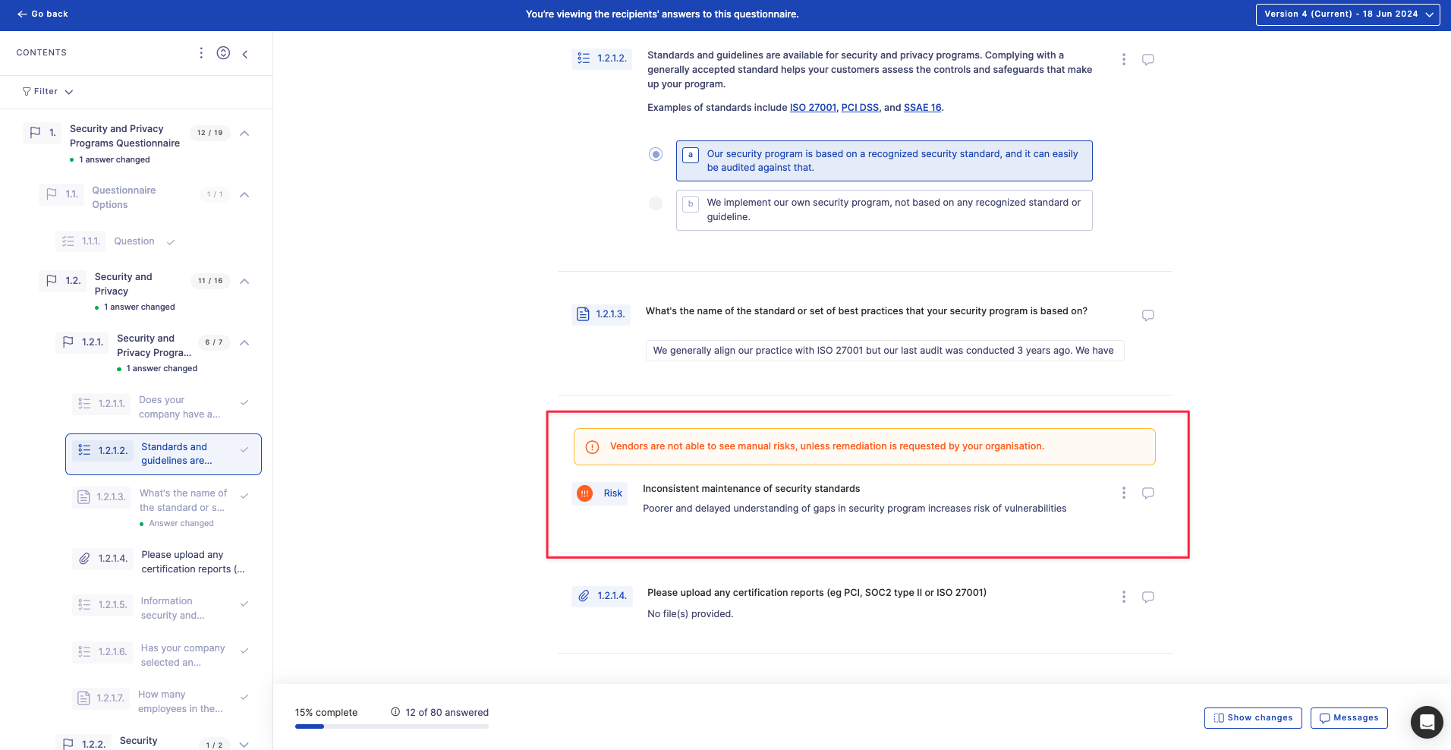
Task: Click the flag icon of section 1.2.2
Action: pyautogui.click(x=68, y=744)
